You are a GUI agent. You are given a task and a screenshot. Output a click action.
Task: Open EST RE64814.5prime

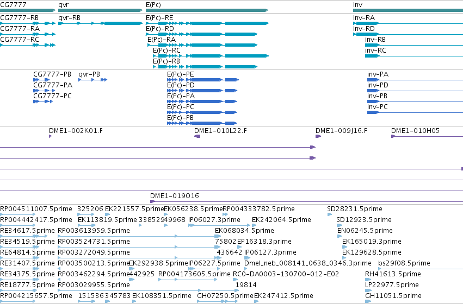coord(27,253)
